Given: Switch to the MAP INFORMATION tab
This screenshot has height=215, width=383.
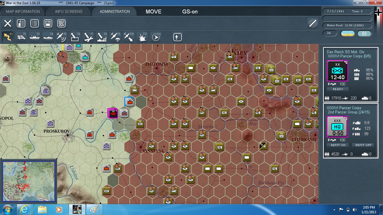Looking at the screenshot, I should click(x=23, y=11).
